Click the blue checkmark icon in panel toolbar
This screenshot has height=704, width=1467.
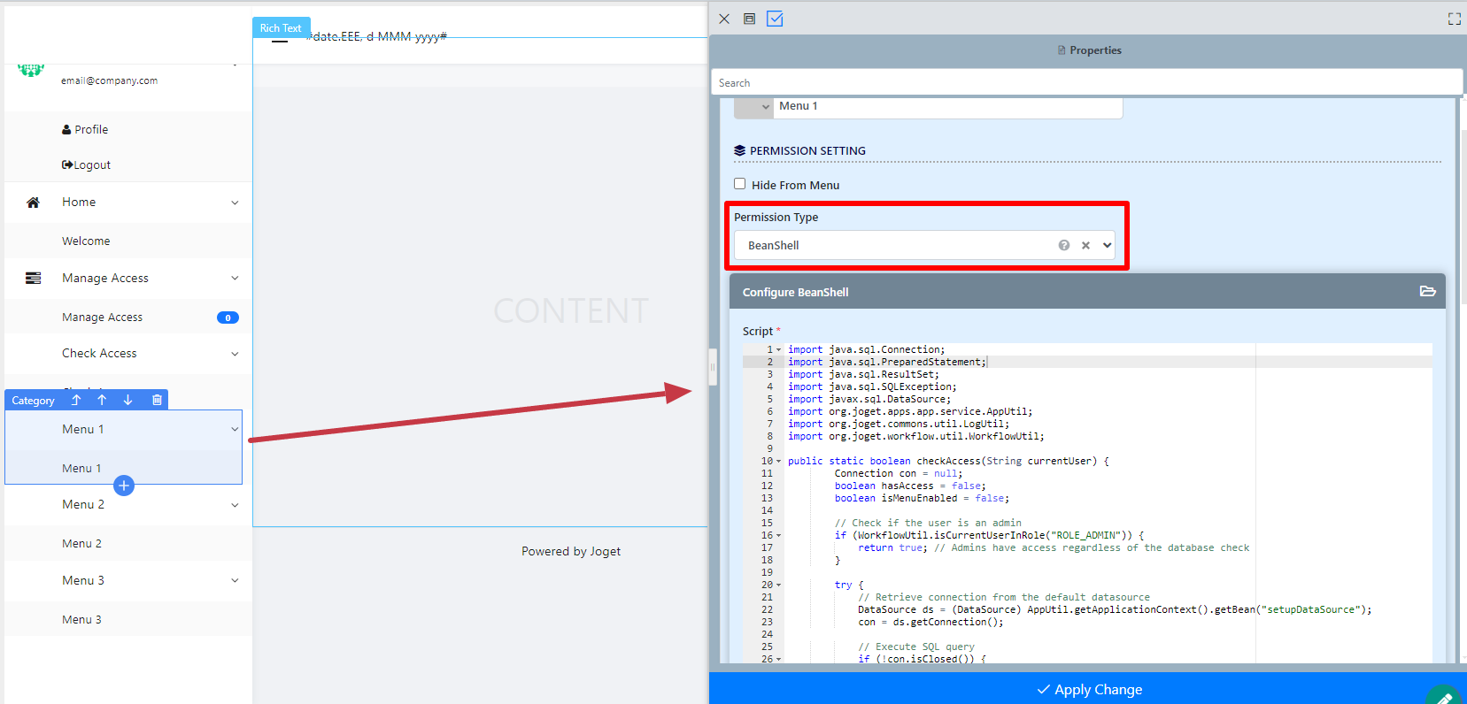[x=775, y=19]
